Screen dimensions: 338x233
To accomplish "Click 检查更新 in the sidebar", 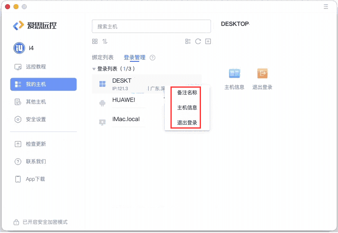I will click(36, 144).
